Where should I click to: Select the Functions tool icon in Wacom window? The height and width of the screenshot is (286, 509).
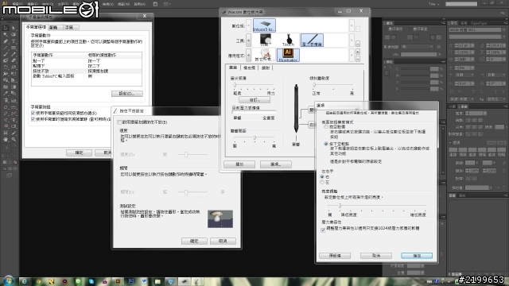point(265,41)
